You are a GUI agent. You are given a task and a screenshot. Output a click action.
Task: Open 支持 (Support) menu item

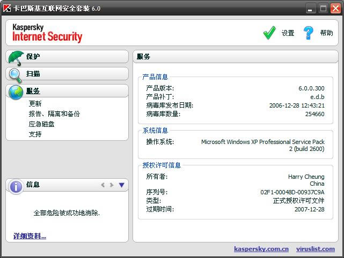pos(35,134)
